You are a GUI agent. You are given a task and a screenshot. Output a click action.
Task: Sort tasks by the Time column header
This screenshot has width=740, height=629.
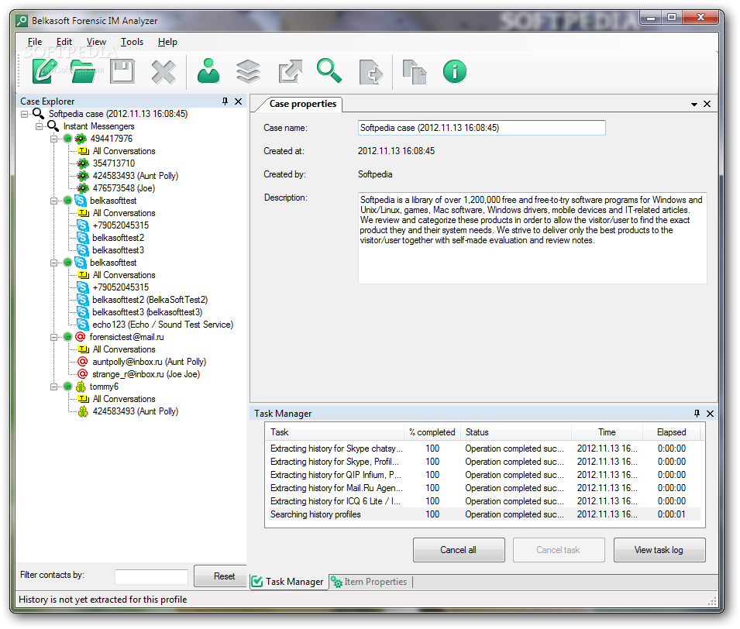pos(607,432)
